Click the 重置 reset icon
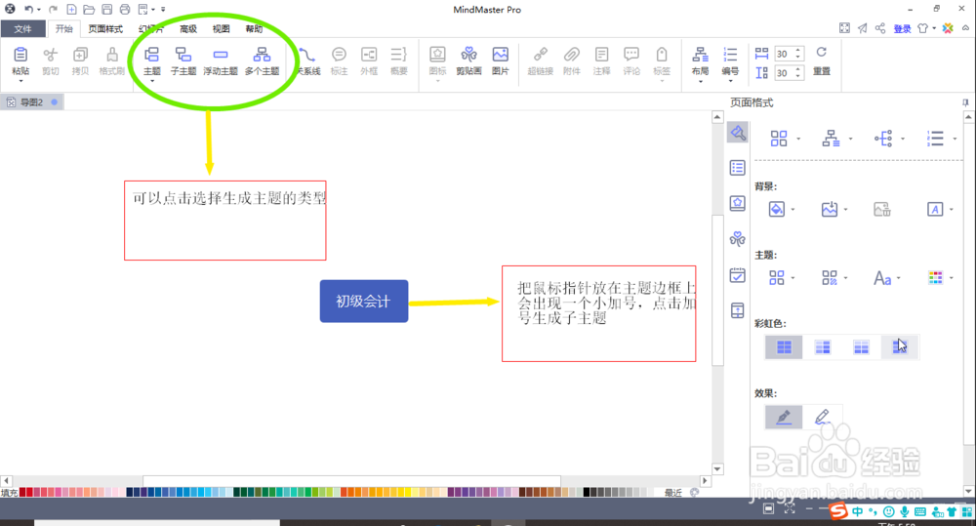 (x=822, y=53)
